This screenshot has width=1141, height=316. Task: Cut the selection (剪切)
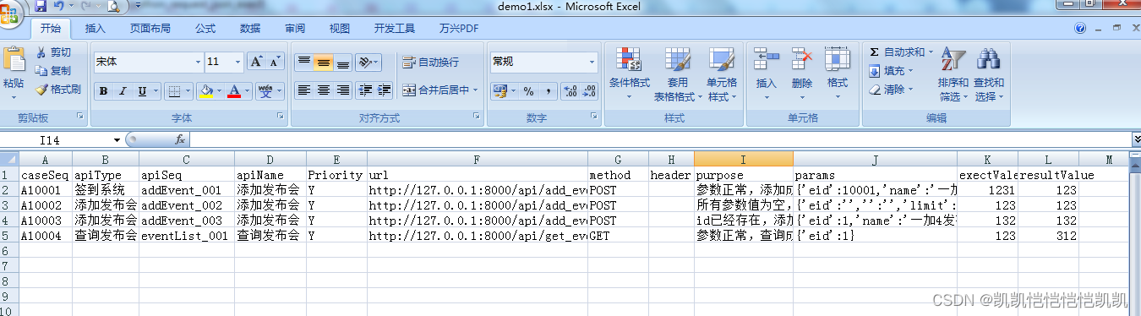(x=55, y=52)
